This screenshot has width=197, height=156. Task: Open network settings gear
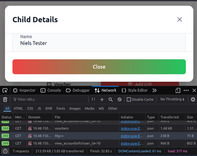pos(193,99)
